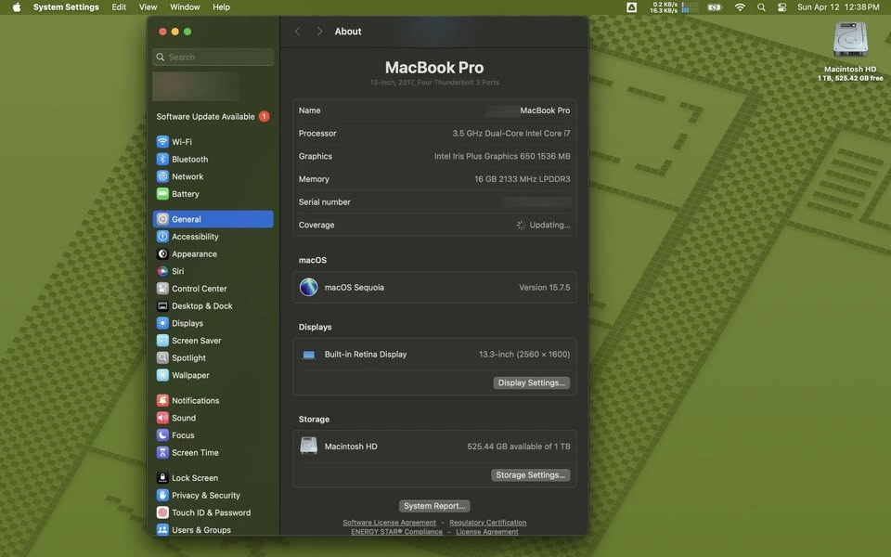Go back with the left chevron
Image resolution: width=891 pixels, height=557 pixels.
[x=297, y=32]
